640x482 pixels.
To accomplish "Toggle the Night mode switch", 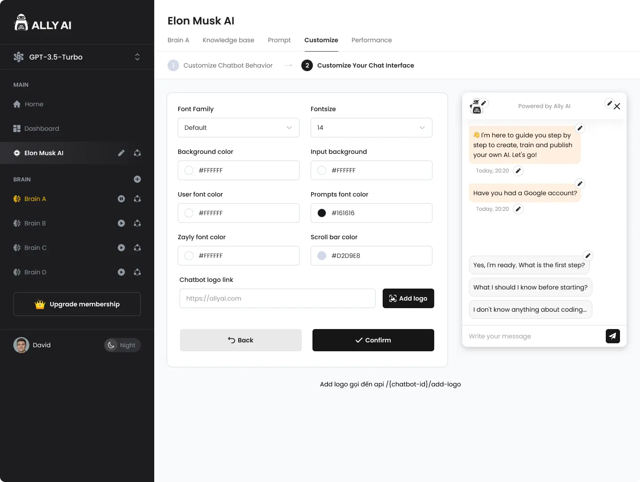I will click(x=122, y=345).
